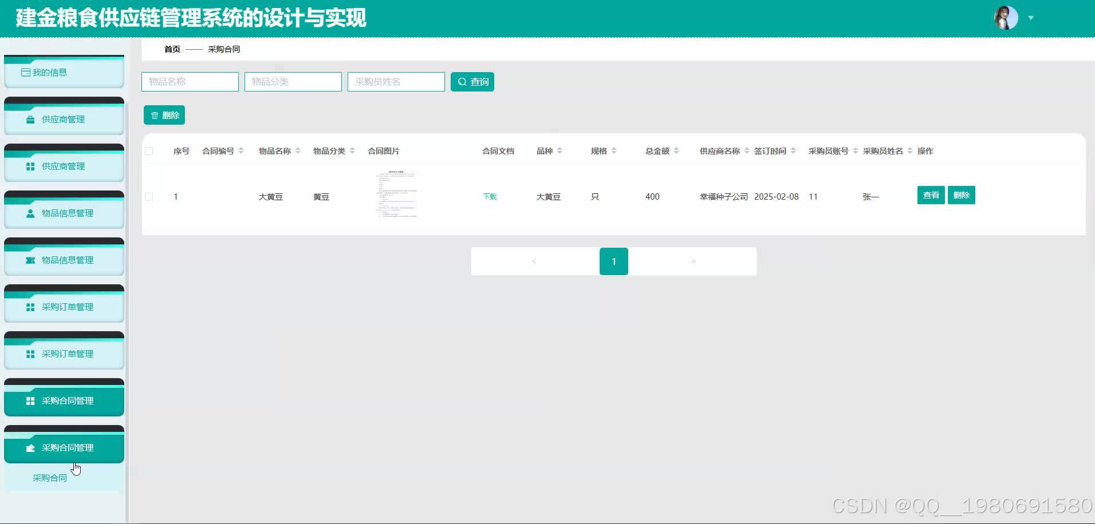Click the 序号 column header
The height and width of the screenshot is (524, 1095).
[182, 151]
